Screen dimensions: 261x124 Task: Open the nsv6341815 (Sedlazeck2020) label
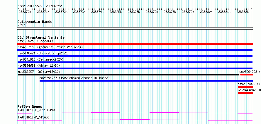click(x=40, y=59)
